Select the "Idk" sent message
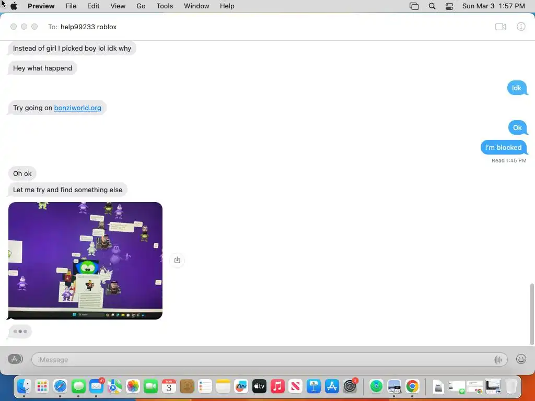 517,88
